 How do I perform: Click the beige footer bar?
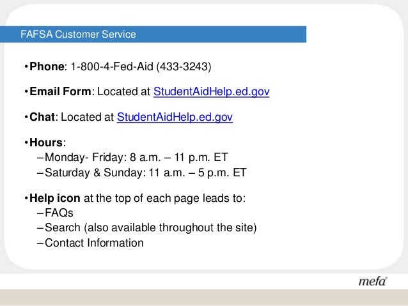pos(204,297)
